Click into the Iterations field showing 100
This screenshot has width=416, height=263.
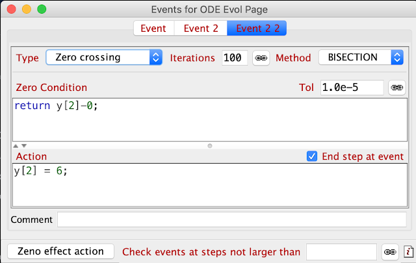click(x=235, y=58)
